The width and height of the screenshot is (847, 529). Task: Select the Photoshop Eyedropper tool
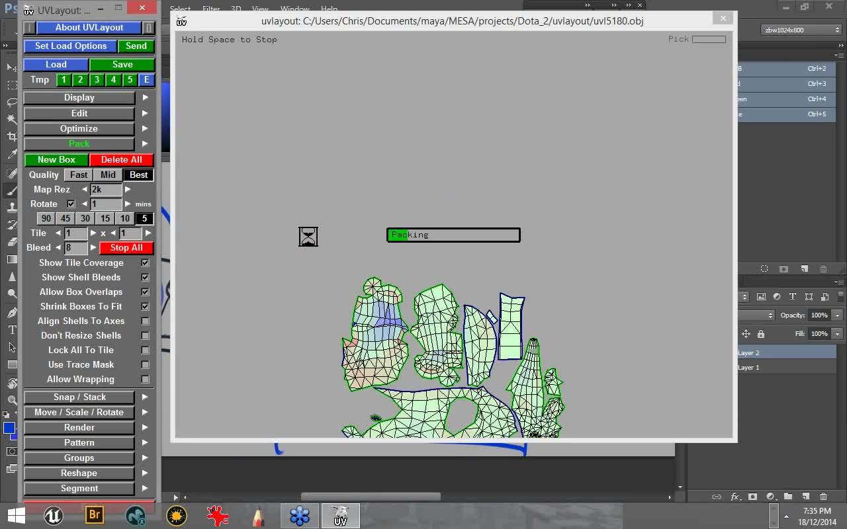click(x=12, y=154)
